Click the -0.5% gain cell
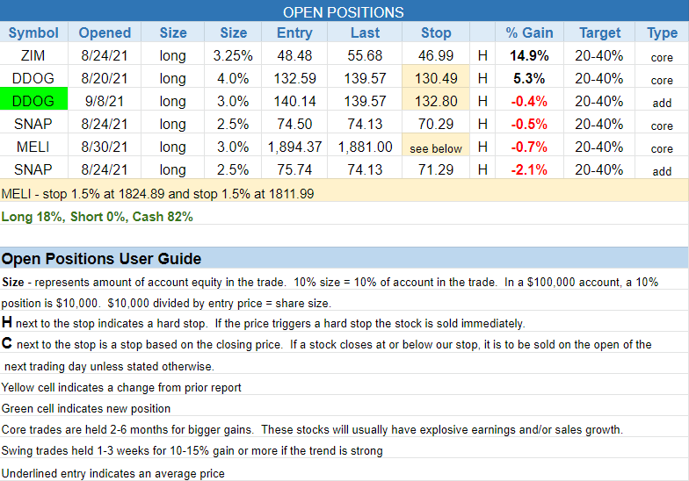 click(x=529, y=124)
